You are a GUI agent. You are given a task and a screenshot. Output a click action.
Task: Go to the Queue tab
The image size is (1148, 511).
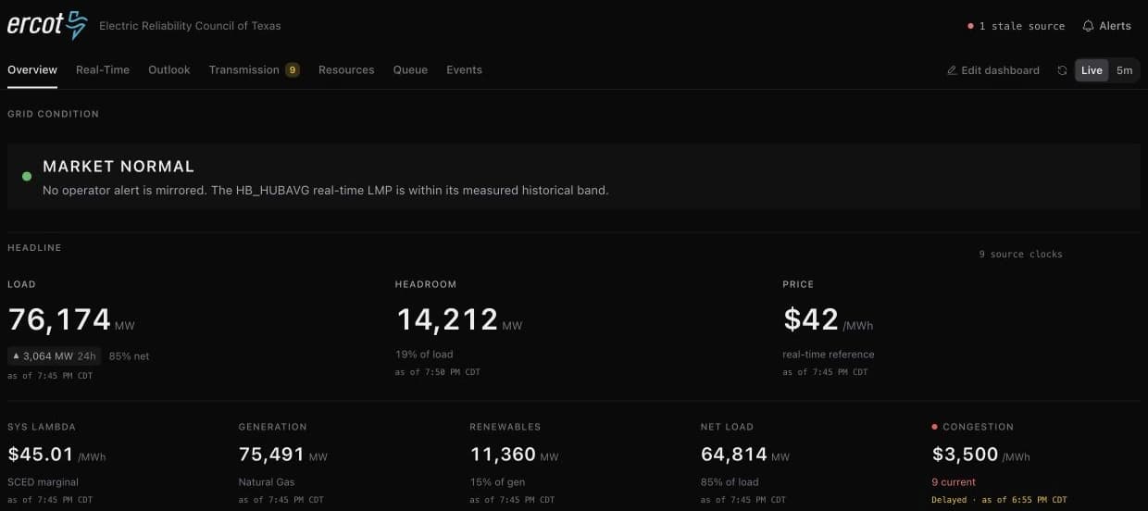(410, 69)
